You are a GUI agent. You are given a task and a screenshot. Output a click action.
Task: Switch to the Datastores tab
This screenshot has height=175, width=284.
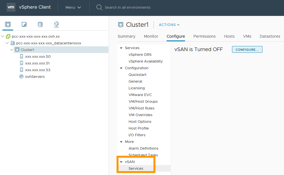[x=269, y=36]
